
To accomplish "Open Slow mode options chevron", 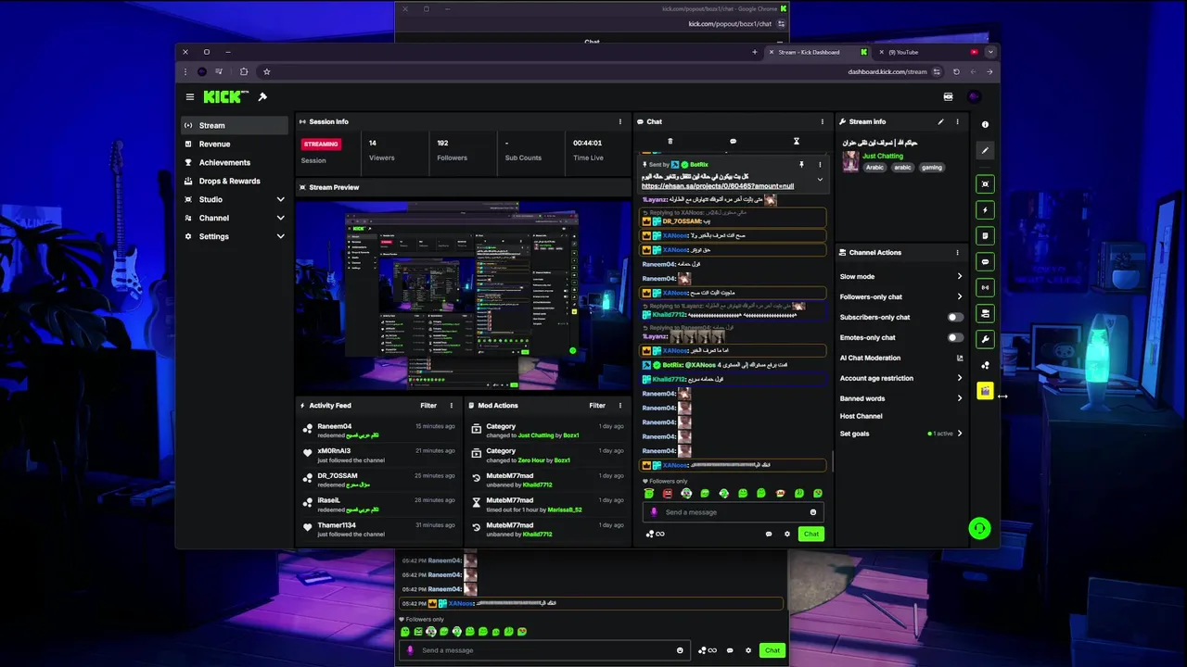I will tap(960, 276).
